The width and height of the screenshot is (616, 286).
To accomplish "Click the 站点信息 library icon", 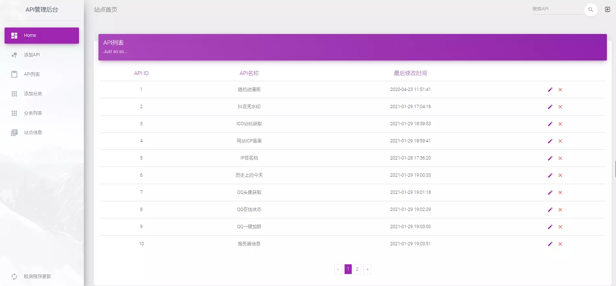I will 14,133.
